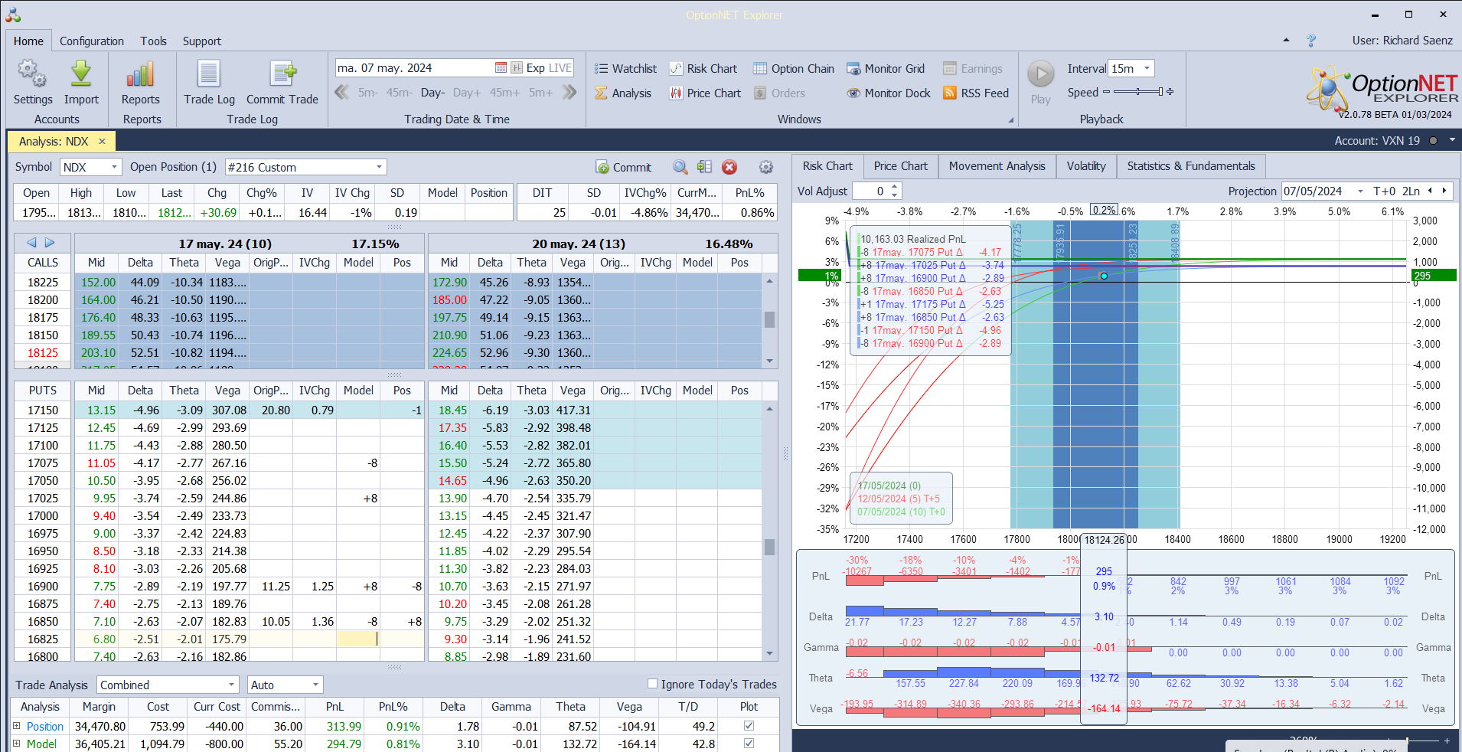Increase playback speed with plus button
The image size is (1462, 752).
tap(1170, 92)
